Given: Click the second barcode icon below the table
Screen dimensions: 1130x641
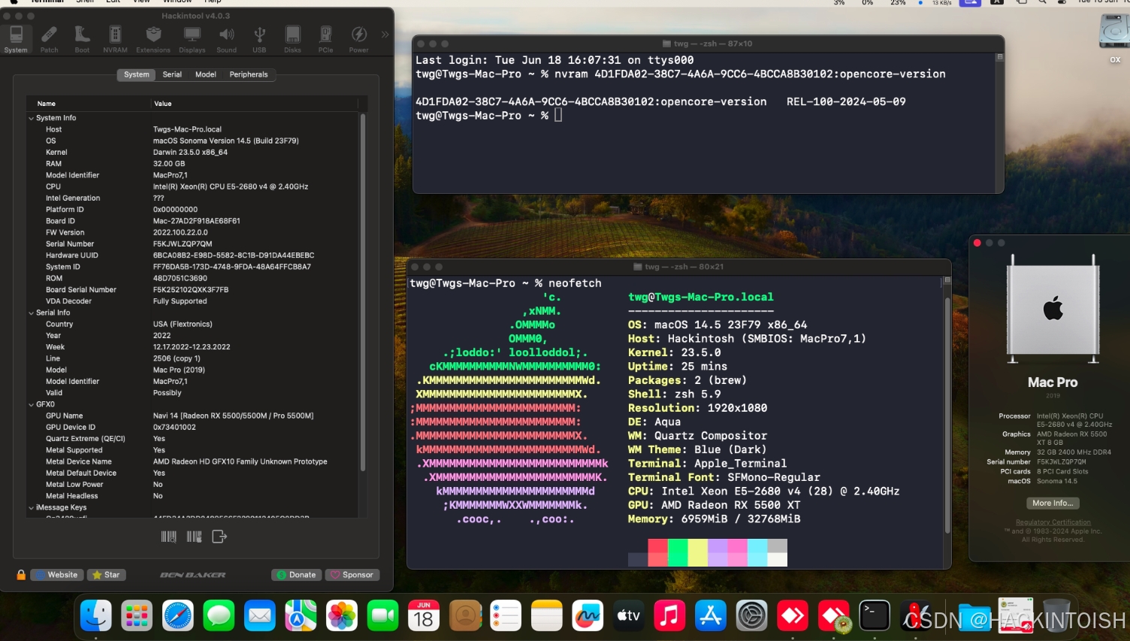Looking at the screenshot, I should pos(194,537).
